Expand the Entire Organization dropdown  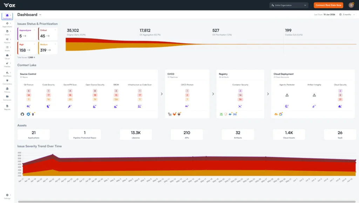point(289,5)
